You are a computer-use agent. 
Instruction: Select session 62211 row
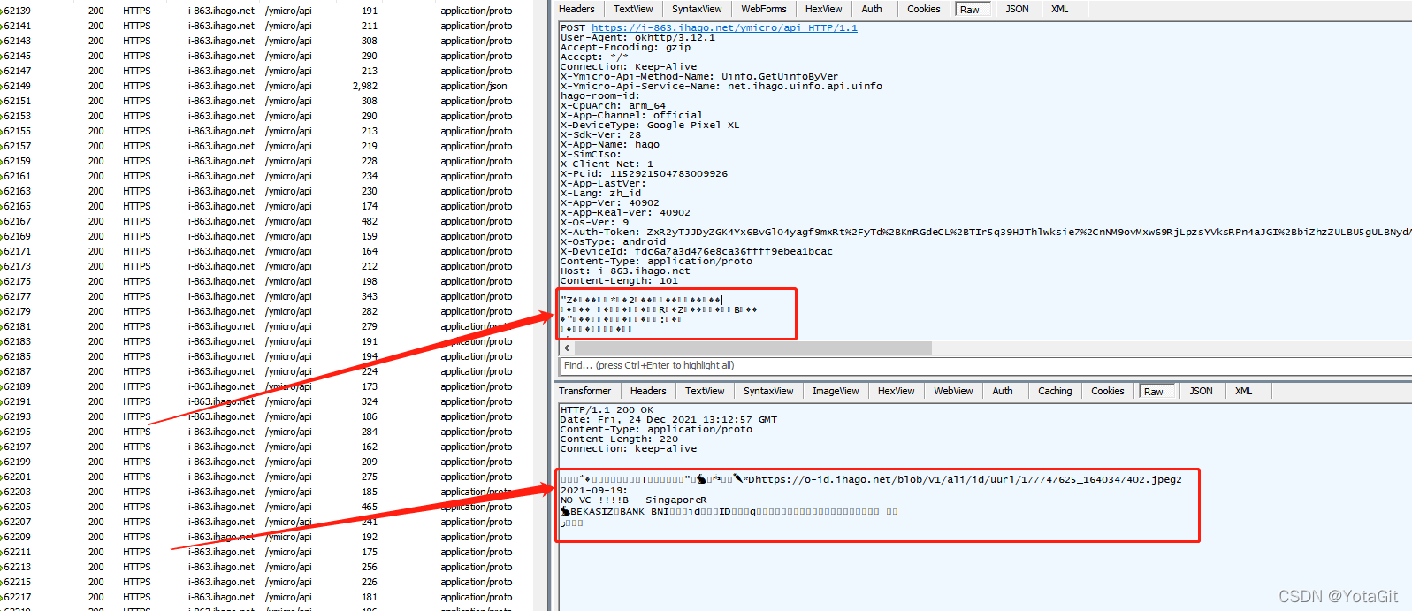265,552
